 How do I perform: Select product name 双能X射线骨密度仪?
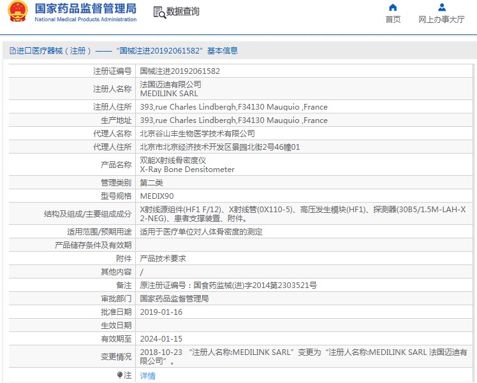point(173,160)
